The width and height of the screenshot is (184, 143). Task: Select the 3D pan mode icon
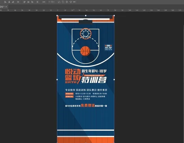(67, 2)
